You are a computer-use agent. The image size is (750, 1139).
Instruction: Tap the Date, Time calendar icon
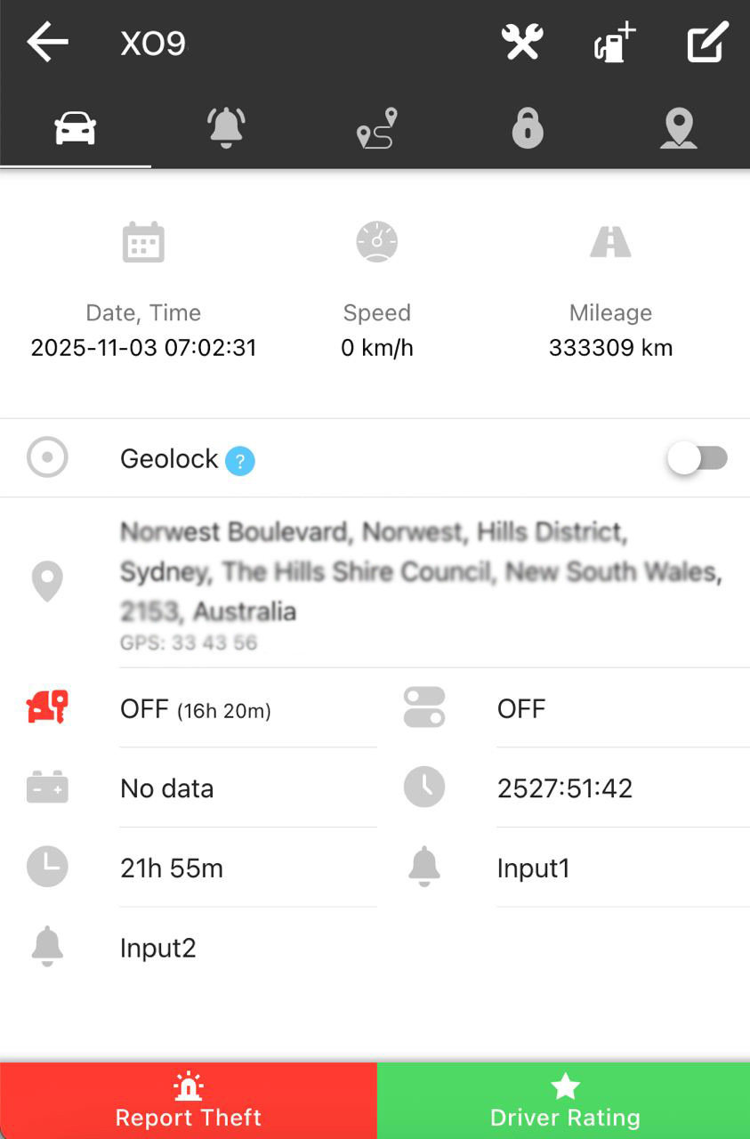pos(143,242)
